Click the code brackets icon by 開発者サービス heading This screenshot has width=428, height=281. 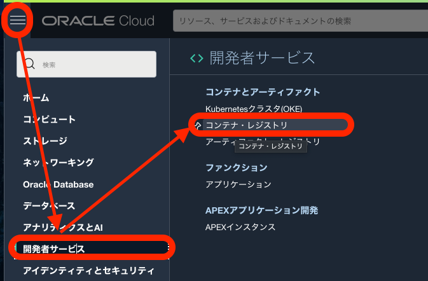click(x=197, y=58)
